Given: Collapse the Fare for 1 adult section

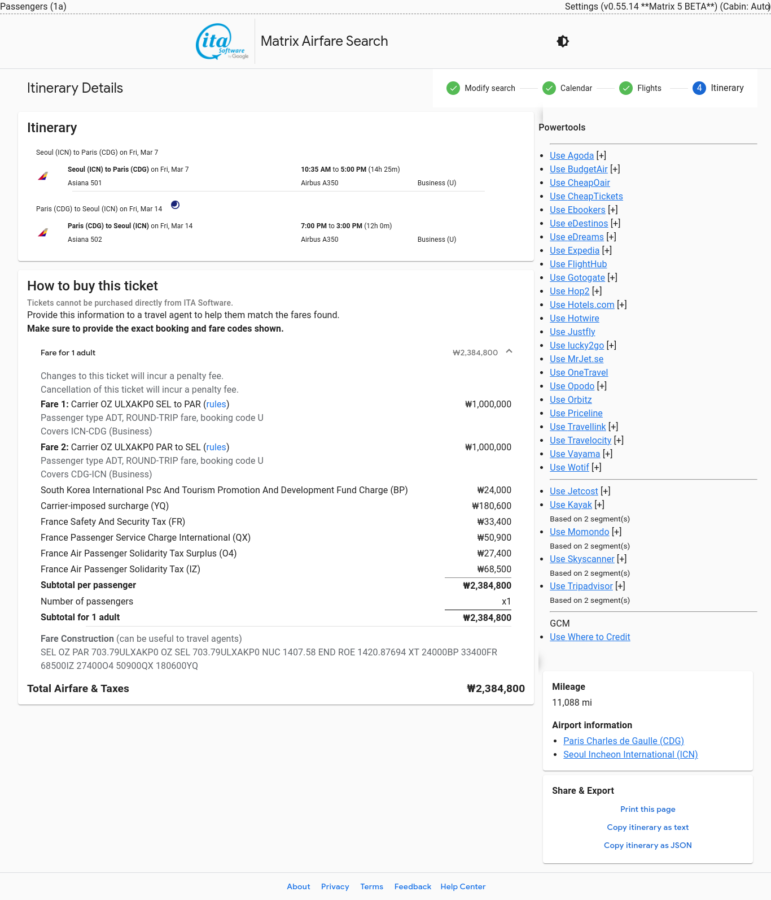Looking at the screenshot, I should (509, 351).
